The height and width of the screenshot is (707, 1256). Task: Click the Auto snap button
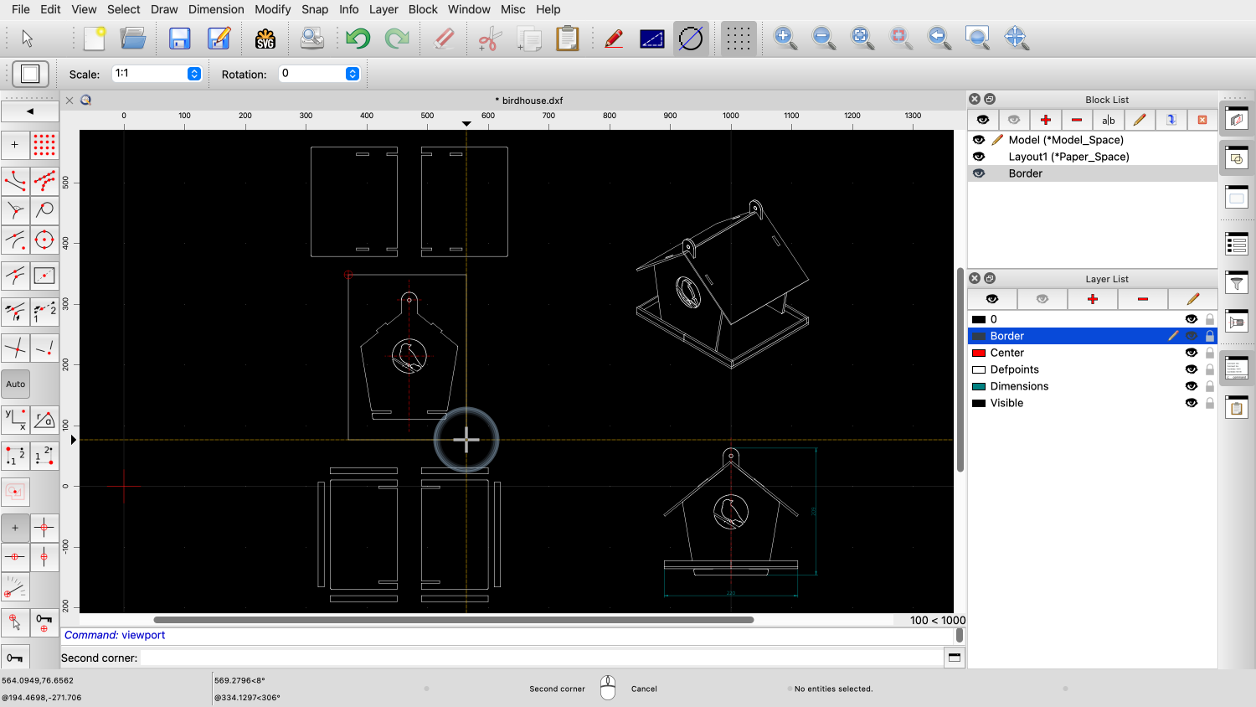pos(16,384)
